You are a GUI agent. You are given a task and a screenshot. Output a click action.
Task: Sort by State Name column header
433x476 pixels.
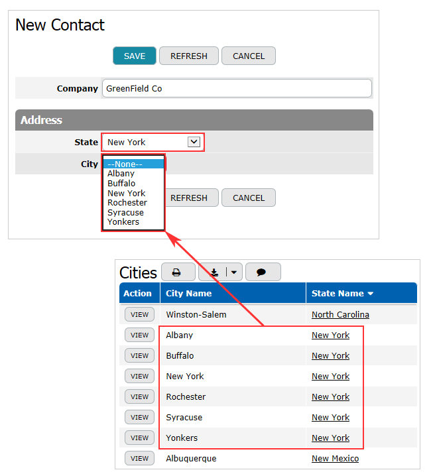(x=361, y=293)
